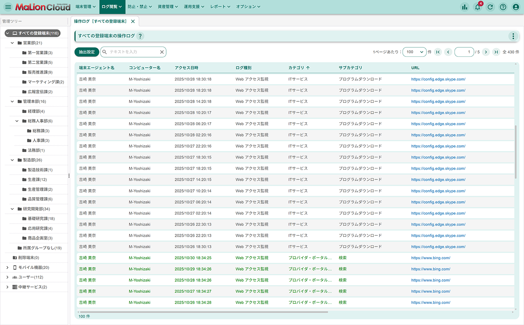The height and width of the screenshot is (325, 524).
Task: Open the ログ閲覧 menu
Action: (x=112, y=7)
